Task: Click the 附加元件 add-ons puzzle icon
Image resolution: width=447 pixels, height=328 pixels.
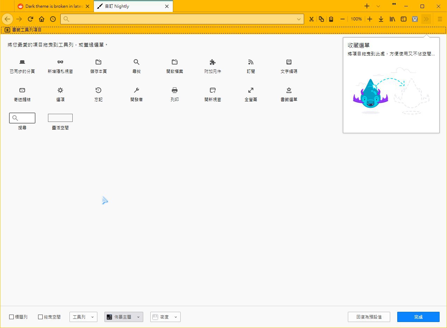Action: tap(212, 62)
